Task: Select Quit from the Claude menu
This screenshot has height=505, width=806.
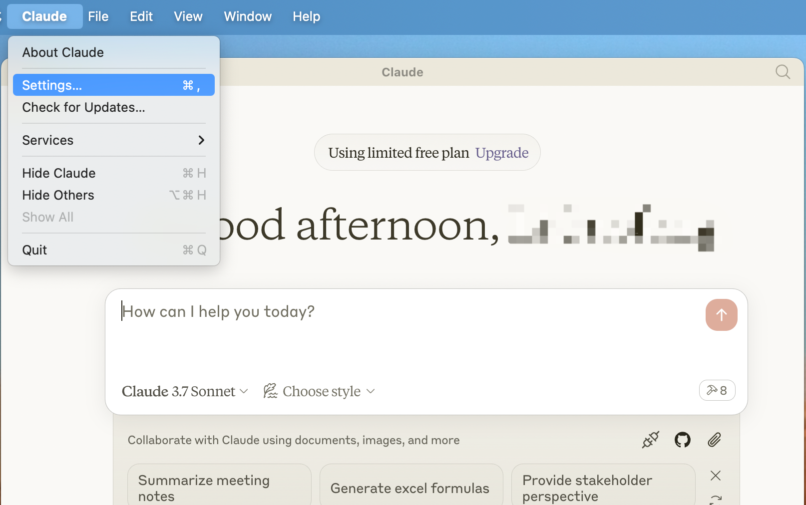Action: 114,250
